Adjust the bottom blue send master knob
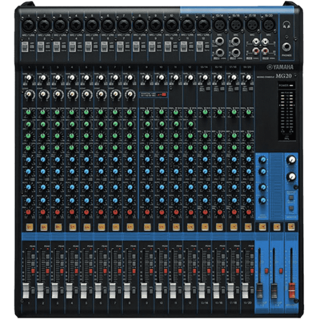The image size is (320, 320). (262, 200)
